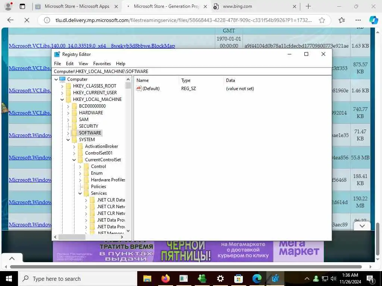The height and width of the screenshot is (286, 382).
Task: Open Registry Editor taskbar icon
Action: point(275,279)
